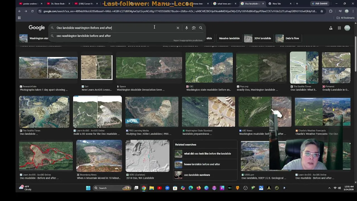The image size is (357, 201).
Task: Open Search Labs flask icon
Action: click(x=331, y=28)
